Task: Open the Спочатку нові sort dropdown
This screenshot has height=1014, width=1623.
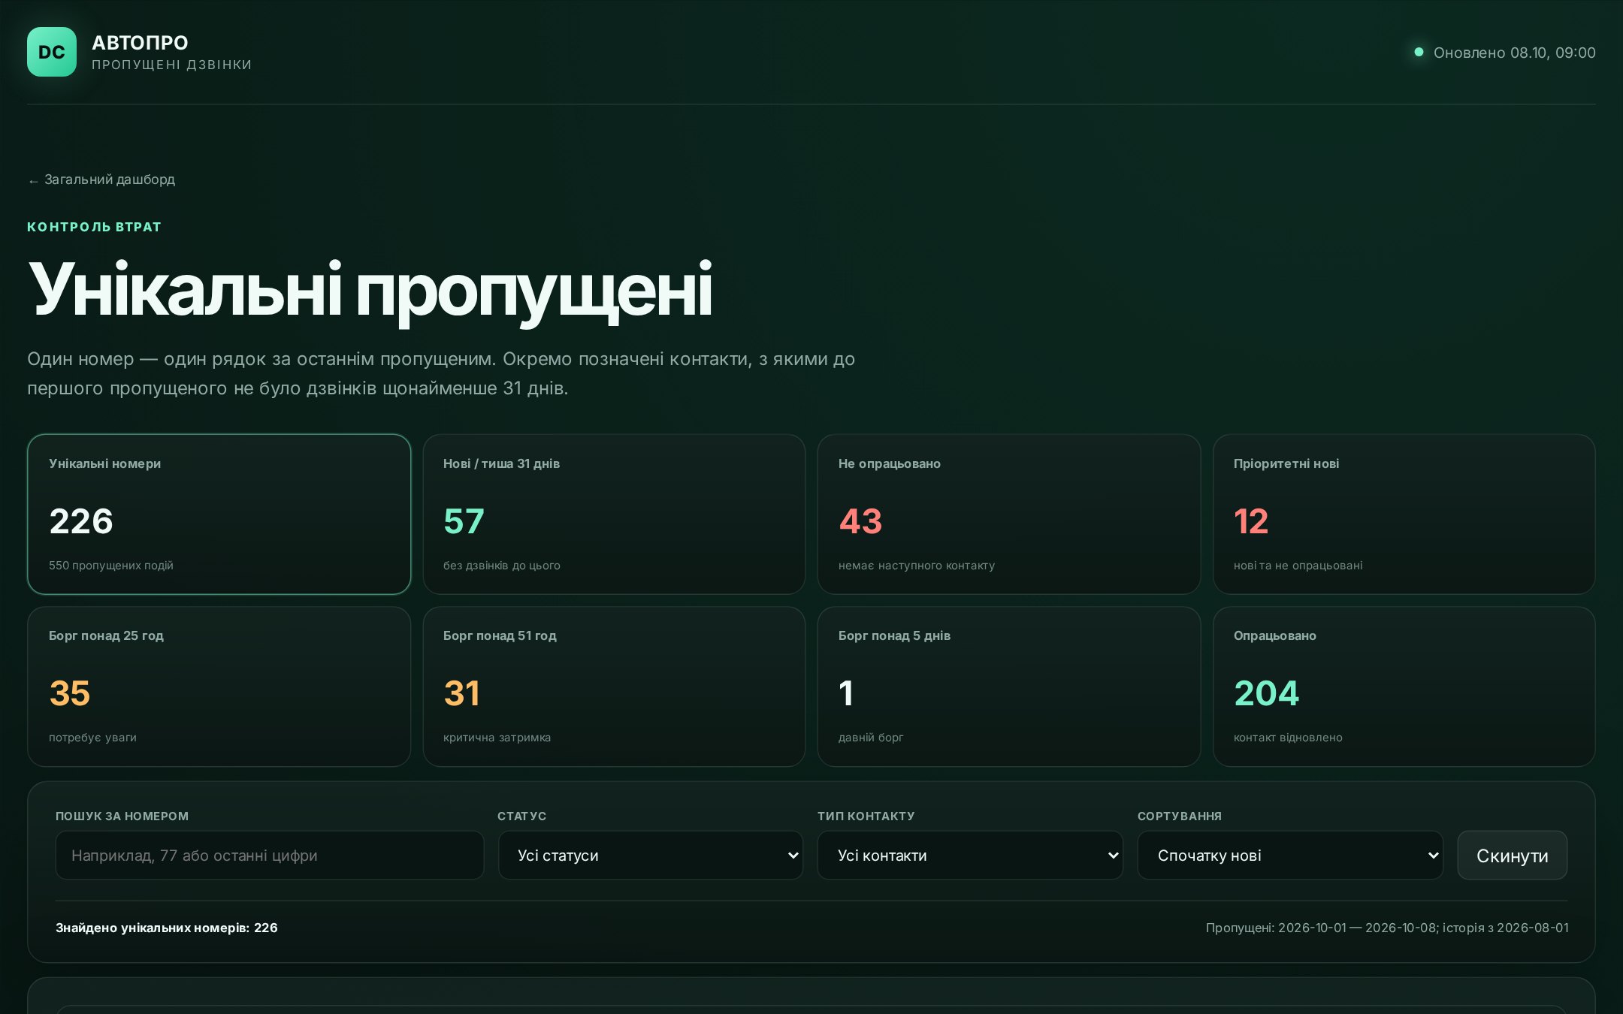Action: (x=1290, y=855)
